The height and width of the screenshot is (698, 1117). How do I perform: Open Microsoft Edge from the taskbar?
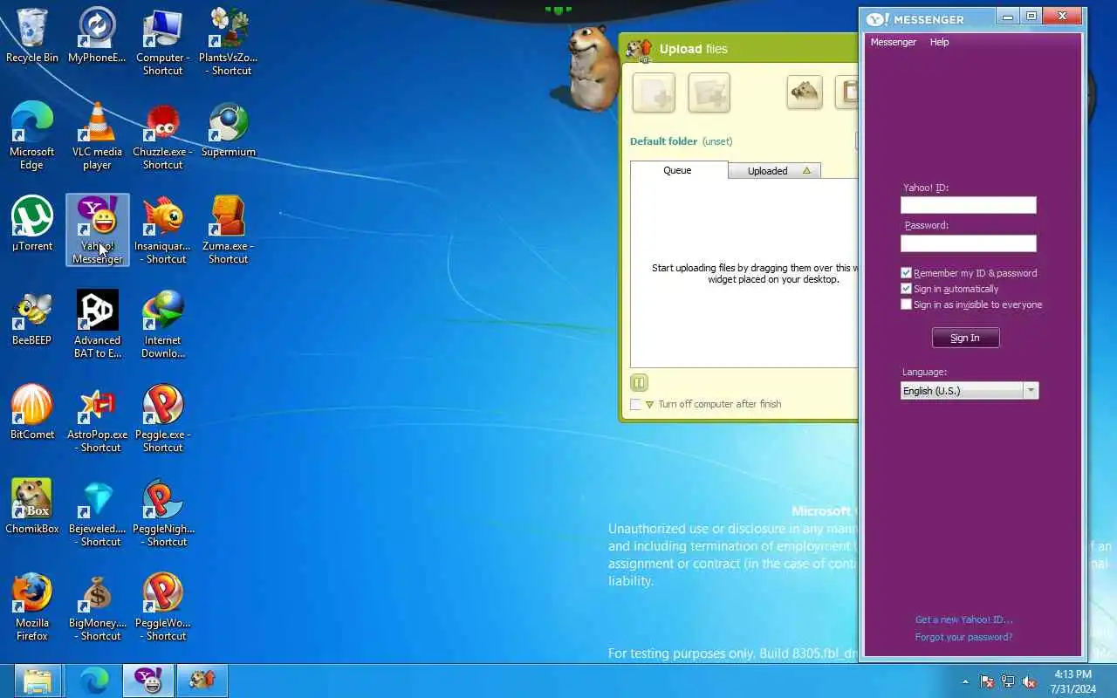tap(93, 681)
